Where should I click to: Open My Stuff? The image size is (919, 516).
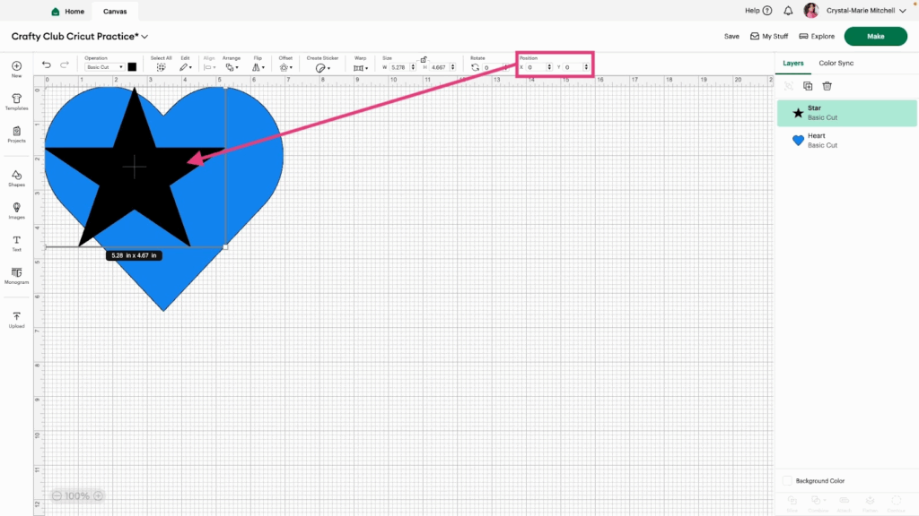(x=769, y=36)
